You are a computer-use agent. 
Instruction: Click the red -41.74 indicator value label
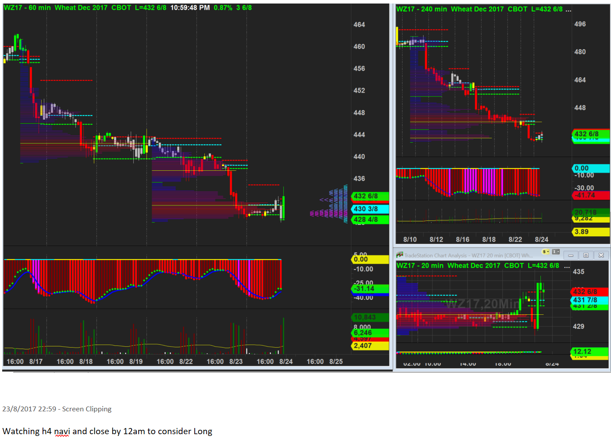tap(591, 195)
